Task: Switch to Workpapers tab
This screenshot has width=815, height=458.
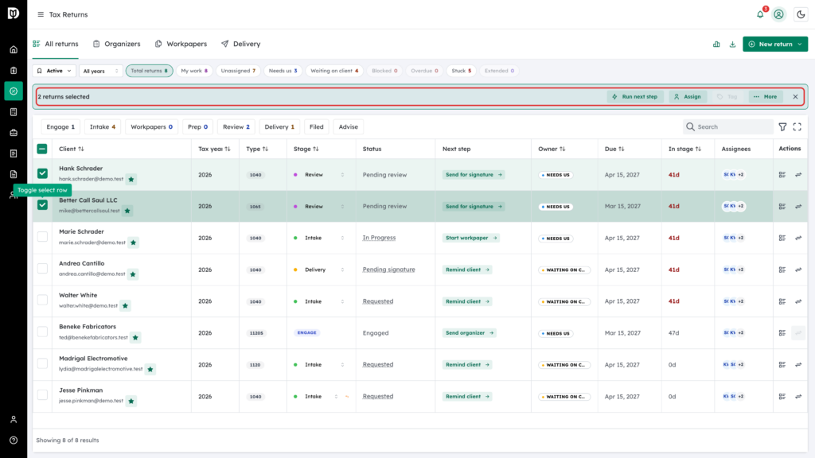Action: click(x=181, y=45)
